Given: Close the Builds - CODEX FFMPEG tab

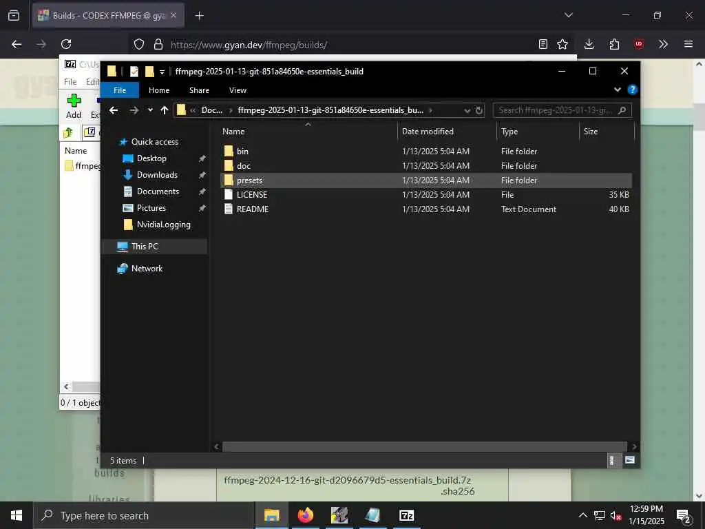Looking at the screenshot, I should 173,15.
